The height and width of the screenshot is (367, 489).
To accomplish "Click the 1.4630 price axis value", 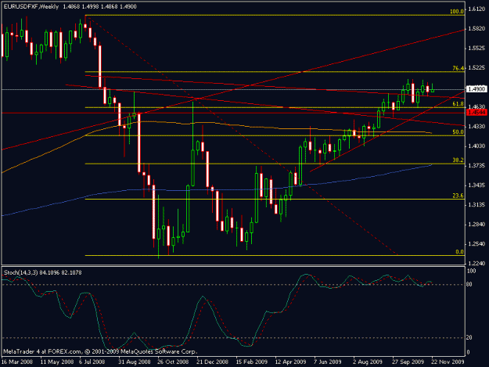I will (x=476, y=106).
